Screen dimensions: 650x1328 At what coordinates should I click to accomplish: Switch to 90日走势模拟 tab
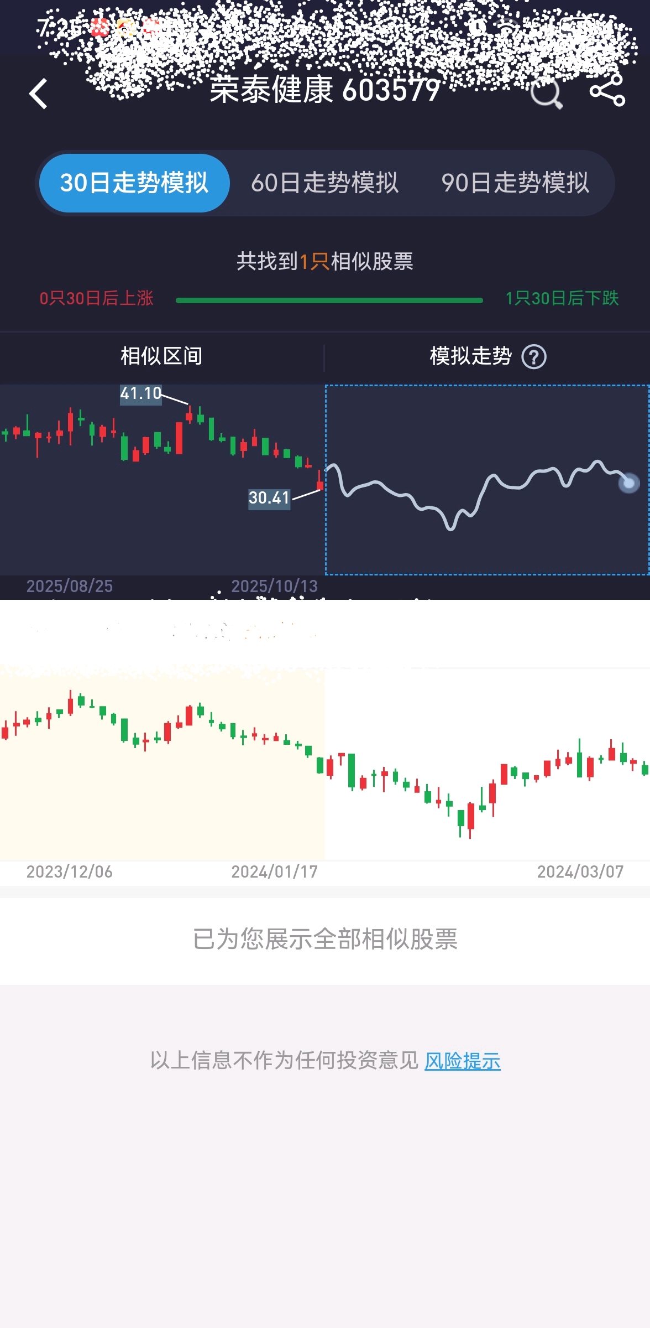coord(515,183)
